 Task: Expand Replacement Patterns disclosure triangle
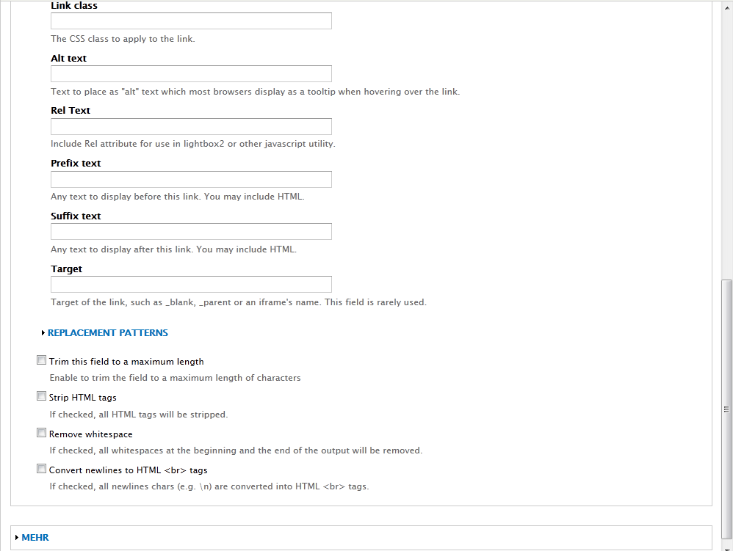click(x=43, y=333)
